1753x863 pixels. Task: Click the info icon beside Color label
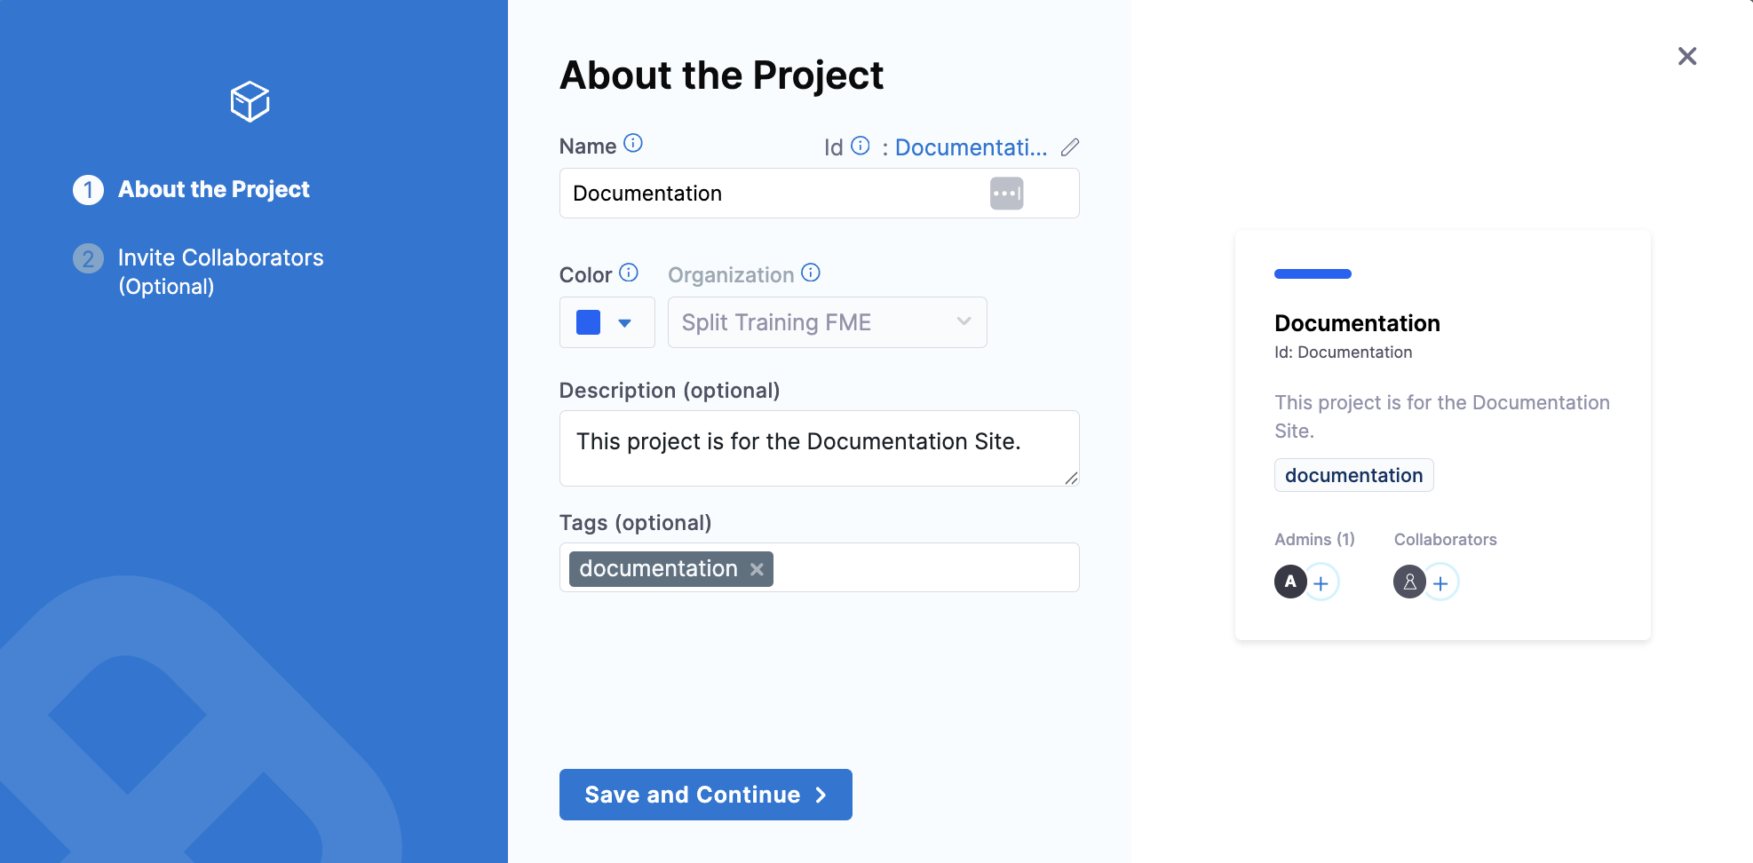629,273
